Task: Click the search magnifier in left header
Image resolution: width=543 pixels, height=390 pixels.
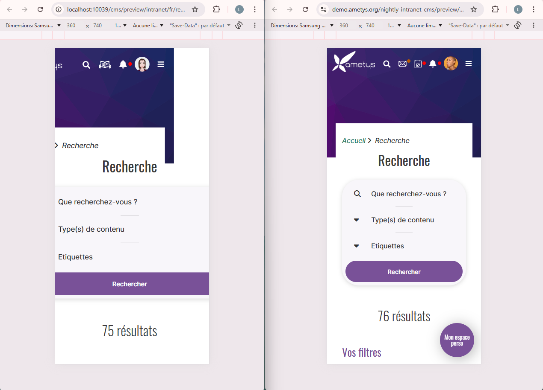Action: point(86,65)
